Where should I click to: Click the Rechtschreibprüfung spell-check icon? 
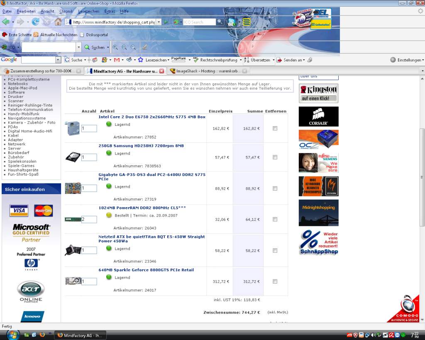[x=196, y=60]
